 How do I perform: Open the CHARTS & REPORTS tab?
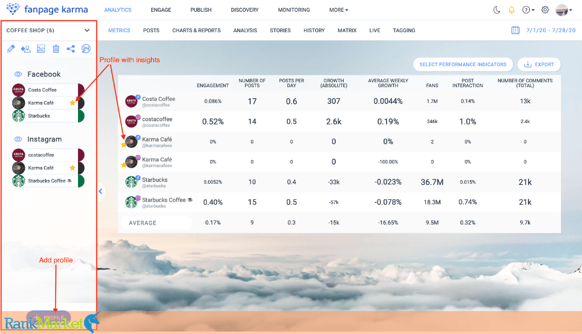[196, 30]
